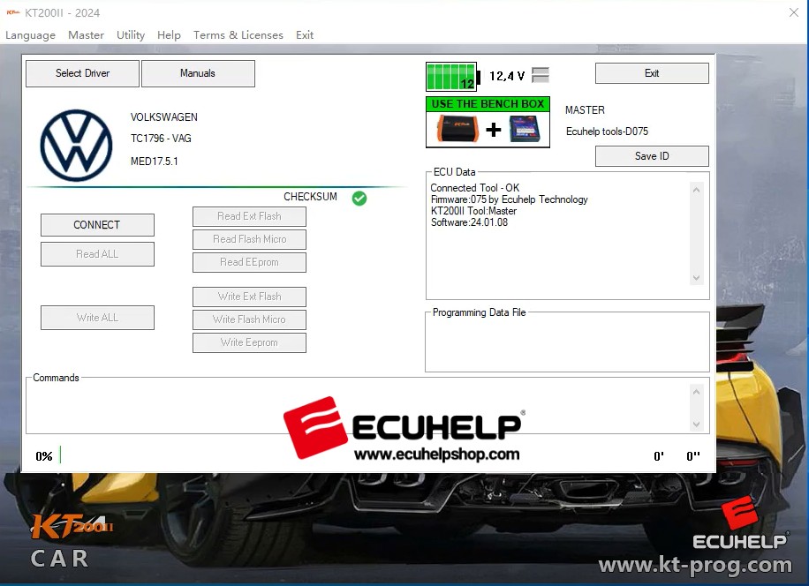Click 'Firmware:075 by Ecuhelp Technology' line
This screenshot has width=809, height=586.
(x=510, y=199)
